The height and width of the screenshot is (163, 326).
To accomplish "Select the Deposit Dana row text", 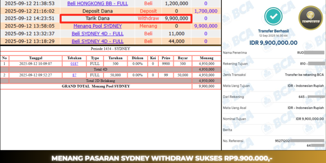I will click(x=97, y=11).
